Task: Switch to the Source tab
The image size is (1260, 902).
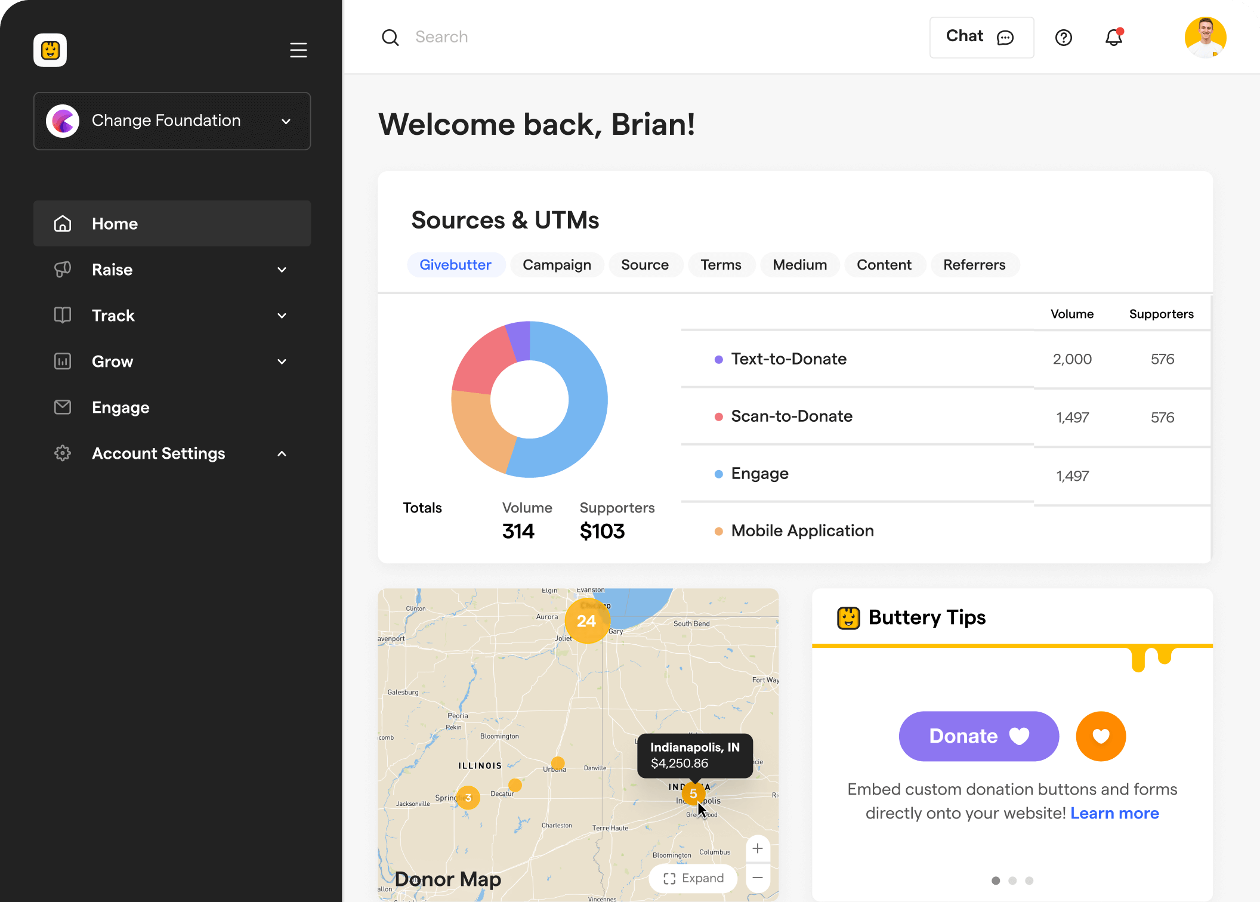Action: (645, 265)
